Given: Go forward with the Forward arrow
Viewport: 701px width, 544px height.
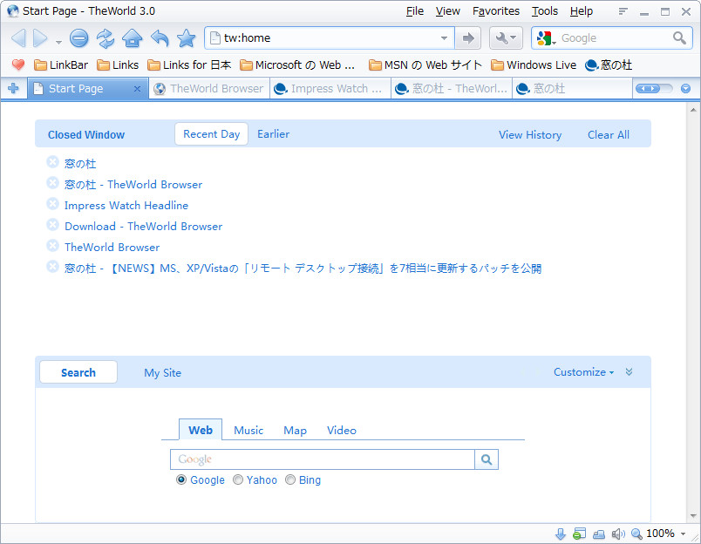Looking at the screenshot, I should point(40,38).
